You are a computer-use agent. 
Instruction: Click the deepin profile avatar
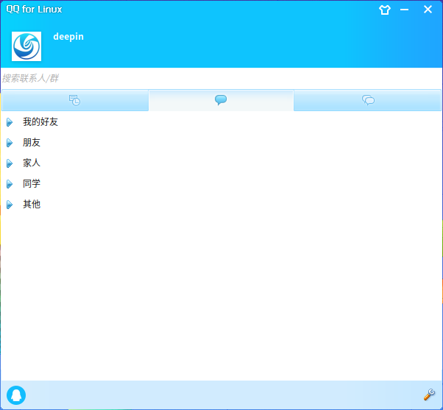[26, 46]
